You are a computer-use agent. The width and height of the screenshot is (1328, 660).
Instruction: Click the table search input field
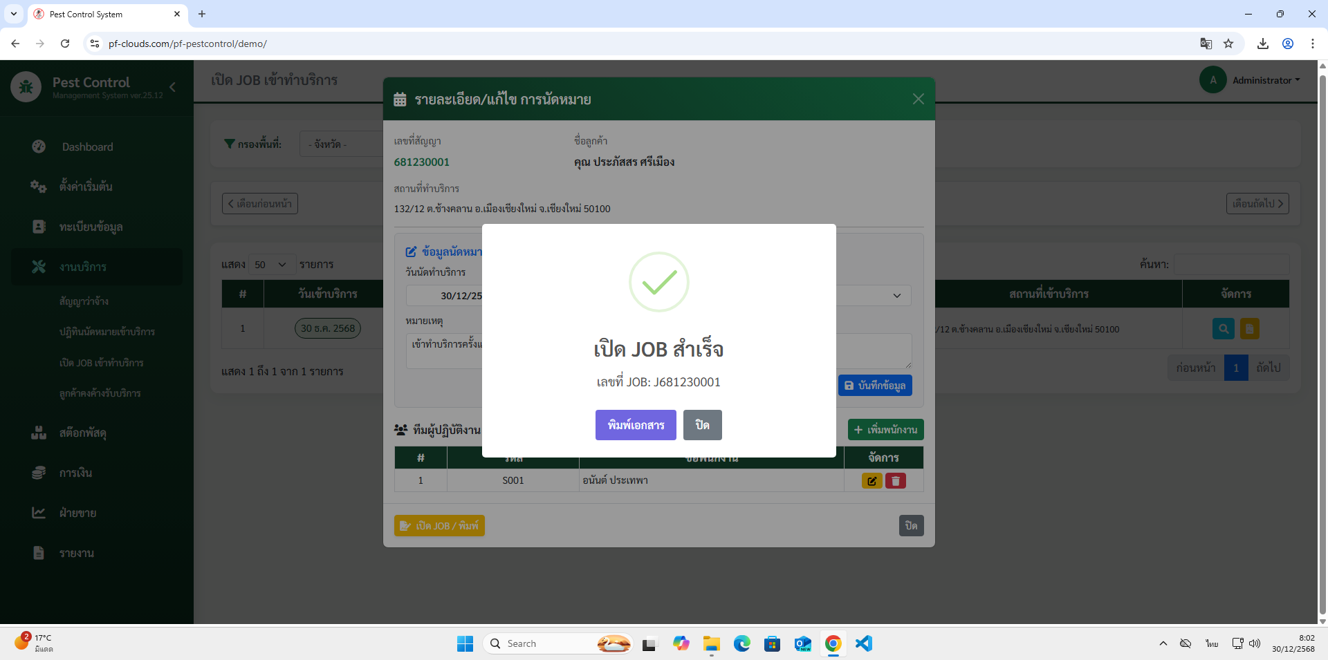[x=1231, y=265]
